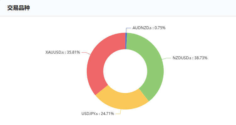Image resolution: width=236 pixels, height=125 pixels.
Task: Click the NZDUSD.s symbol name label
Action: pyautogui.click(x=182, y=58)
